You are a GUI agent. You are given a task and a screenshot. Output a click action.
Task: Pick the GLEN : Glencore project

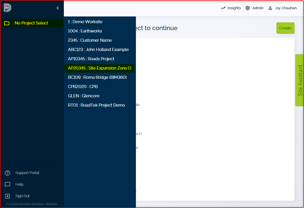(84, 96)
